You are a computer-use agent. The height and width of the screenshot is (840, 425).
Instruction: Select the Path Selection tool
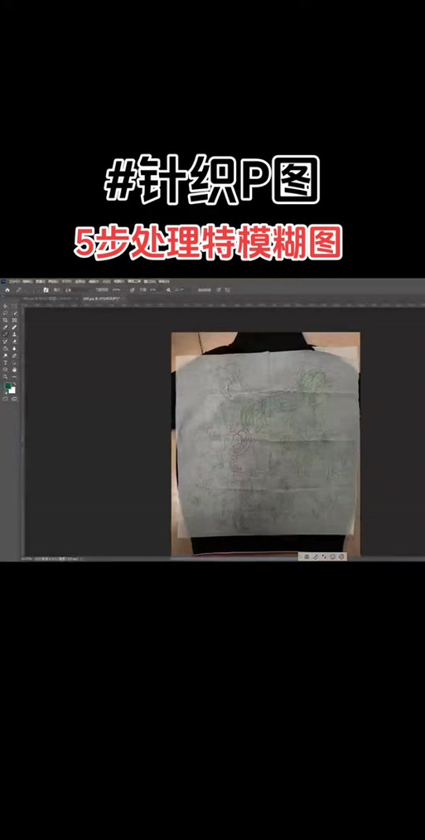pos(14,362)
